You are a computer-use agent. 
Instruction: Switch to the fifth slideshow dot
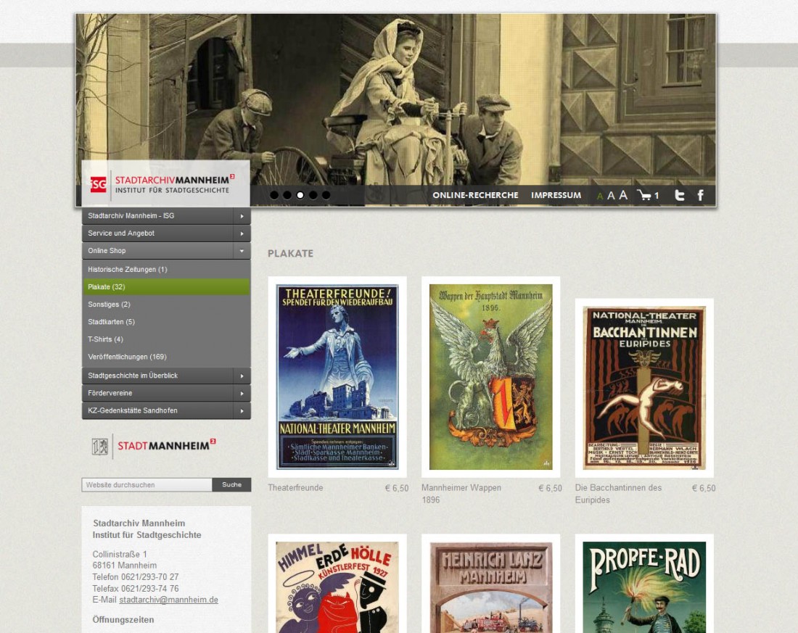326,195
